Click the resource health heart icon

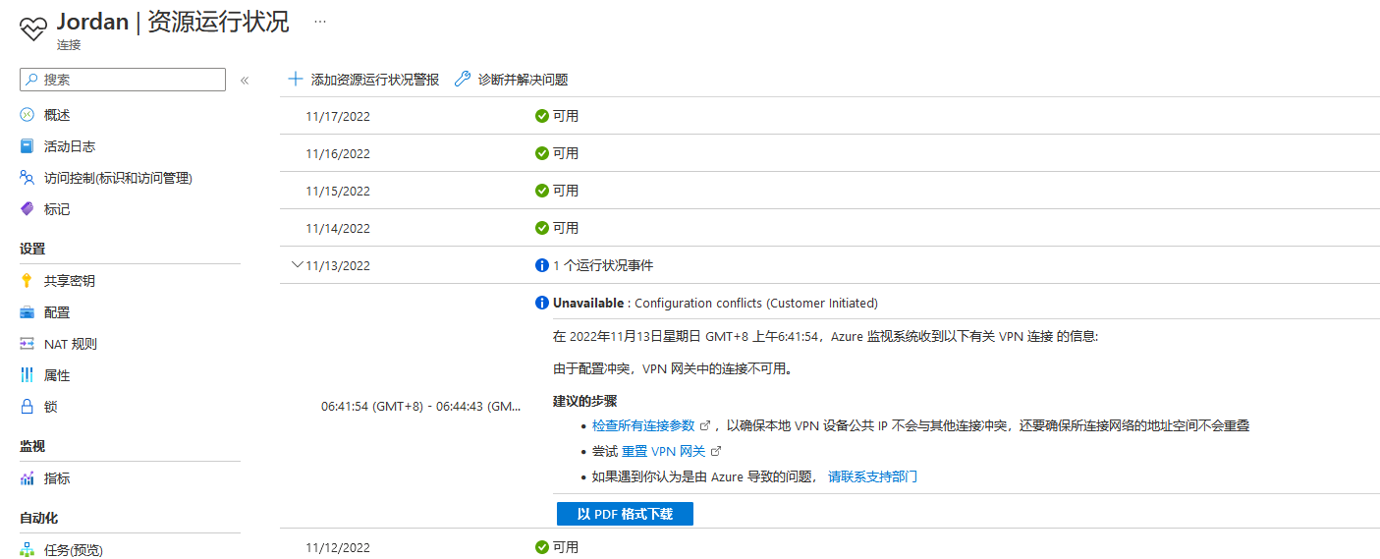32,27
